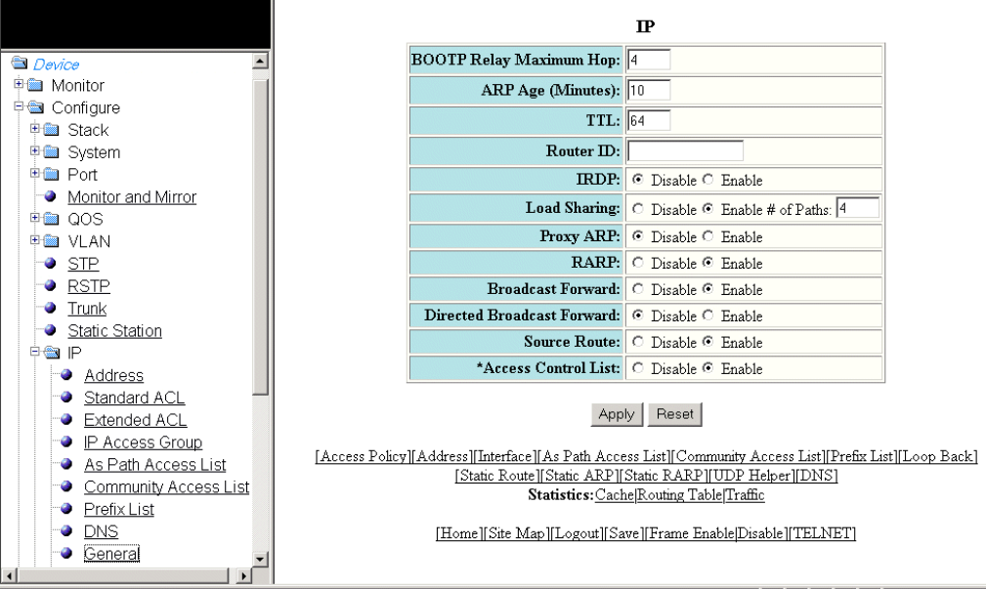Click the bullet icon beside RSTP
This screenshot has height=589, width=986.
point(50,285)
